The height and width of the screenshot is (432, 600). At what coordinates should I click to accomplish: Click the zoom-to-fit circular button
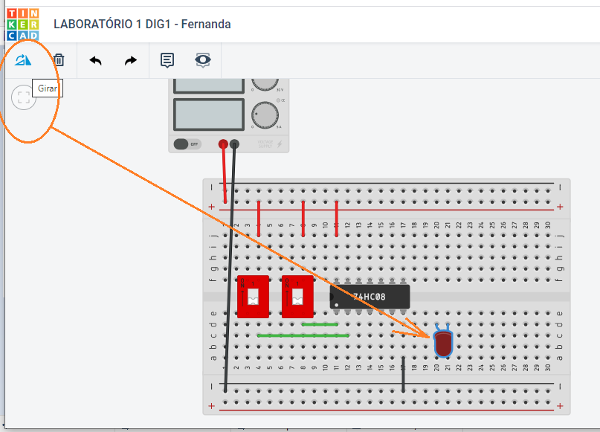click(24, 97)
